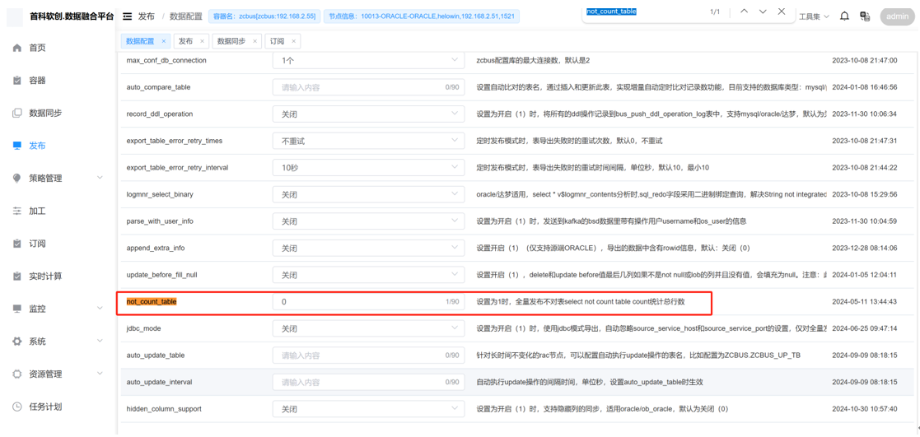This screenshot has width=920, height=437.
Task: Open 数据同步 in the sidebar
Action: 45,113
